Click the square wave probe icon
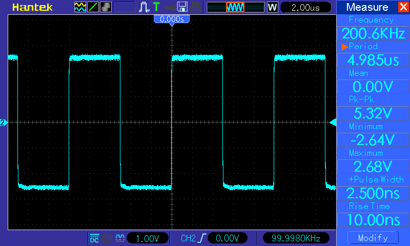The image size is (410, 246). (120, 238)
